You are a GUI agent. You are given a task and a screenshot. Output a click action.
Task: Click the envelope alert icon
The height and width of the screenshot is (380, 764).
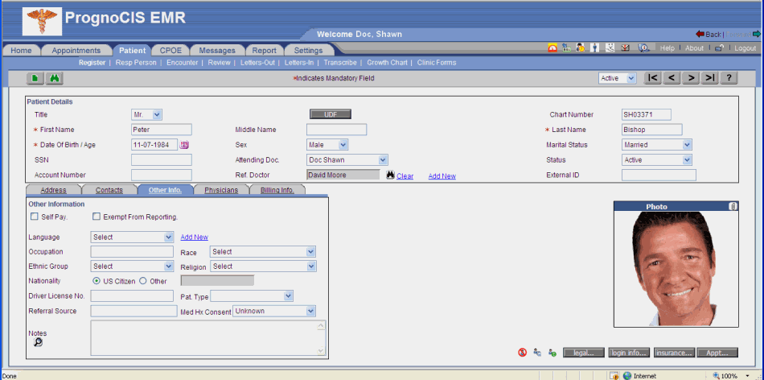(625, 47)
